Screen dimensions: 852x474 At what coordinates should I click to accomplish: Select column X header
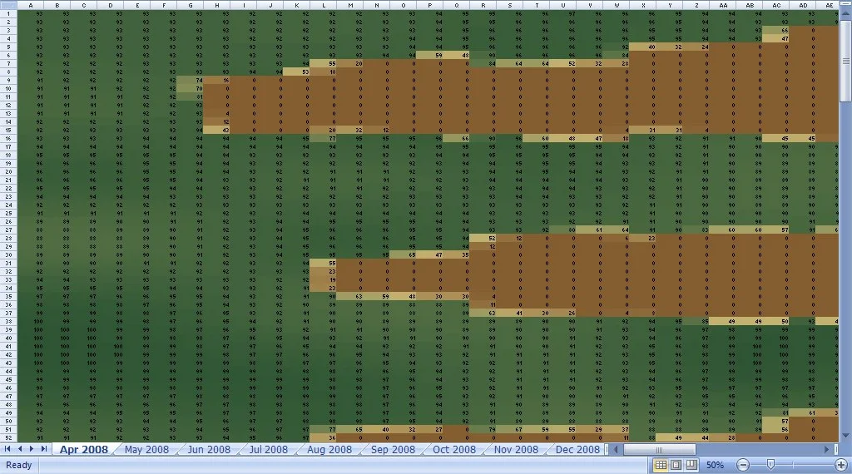pos(643,5)
